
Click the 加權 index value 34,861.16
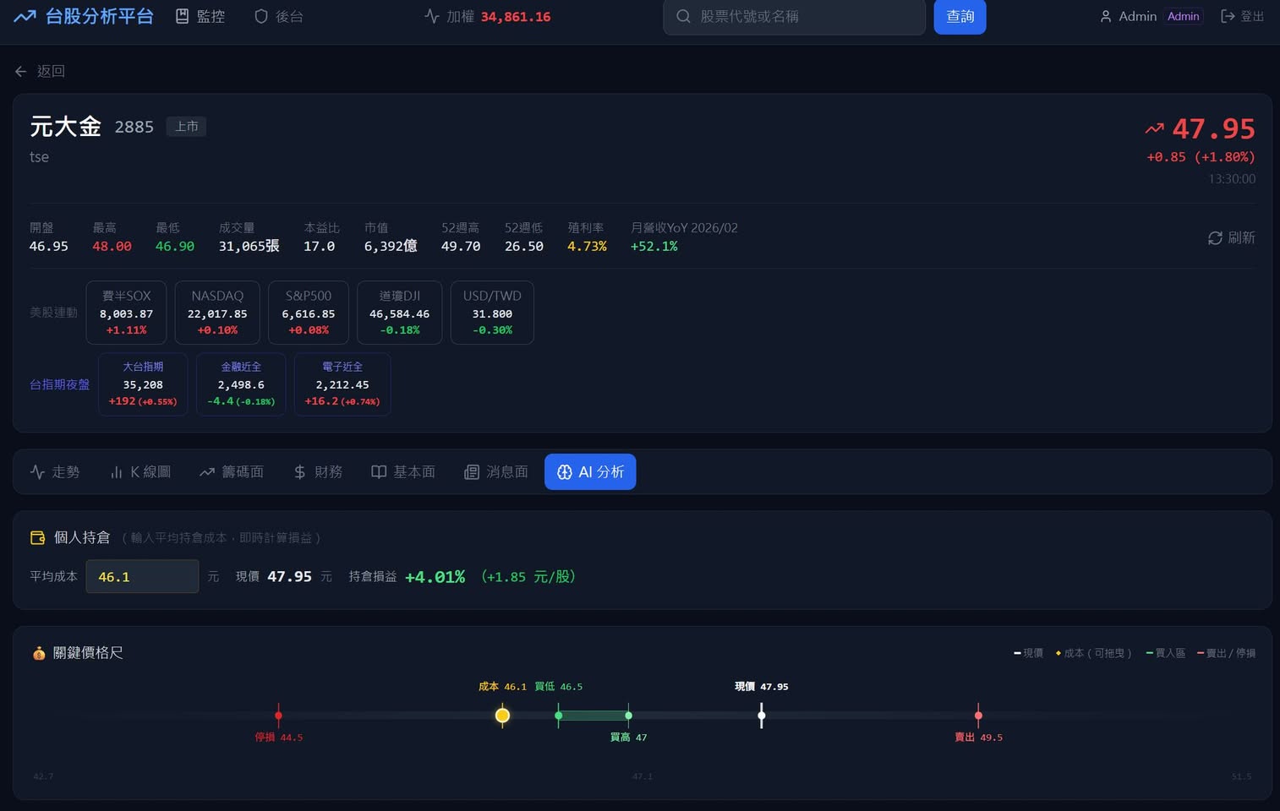click(x=516, y=16)
